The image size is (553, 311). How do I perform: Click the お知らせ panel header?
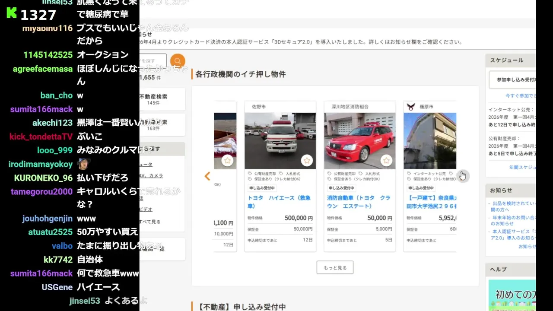[510, 190]
